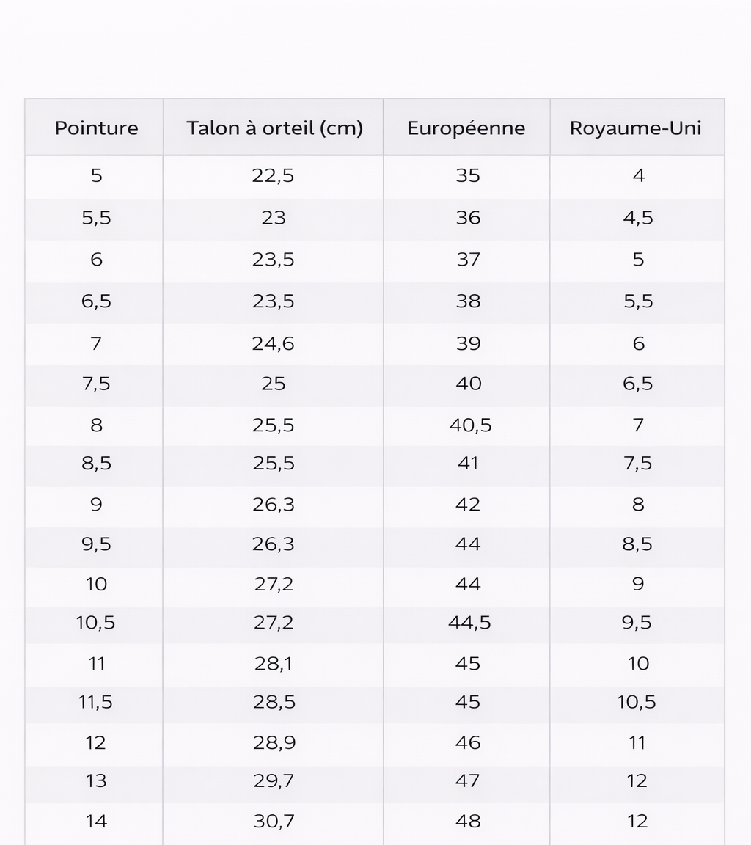This screenshot has height=845, width=751.
Task: Click European size 39 cell
Action: [x=468, y=344]
